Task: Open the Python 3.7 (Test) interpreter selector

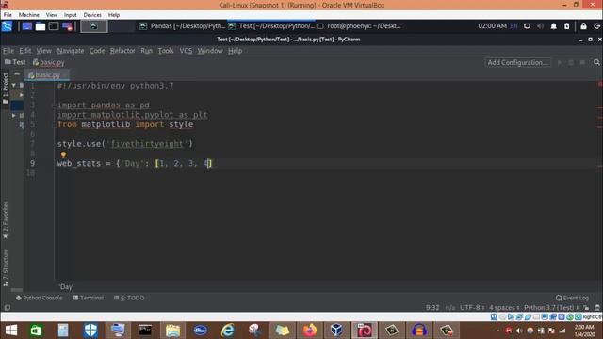Action: [550, 308]
